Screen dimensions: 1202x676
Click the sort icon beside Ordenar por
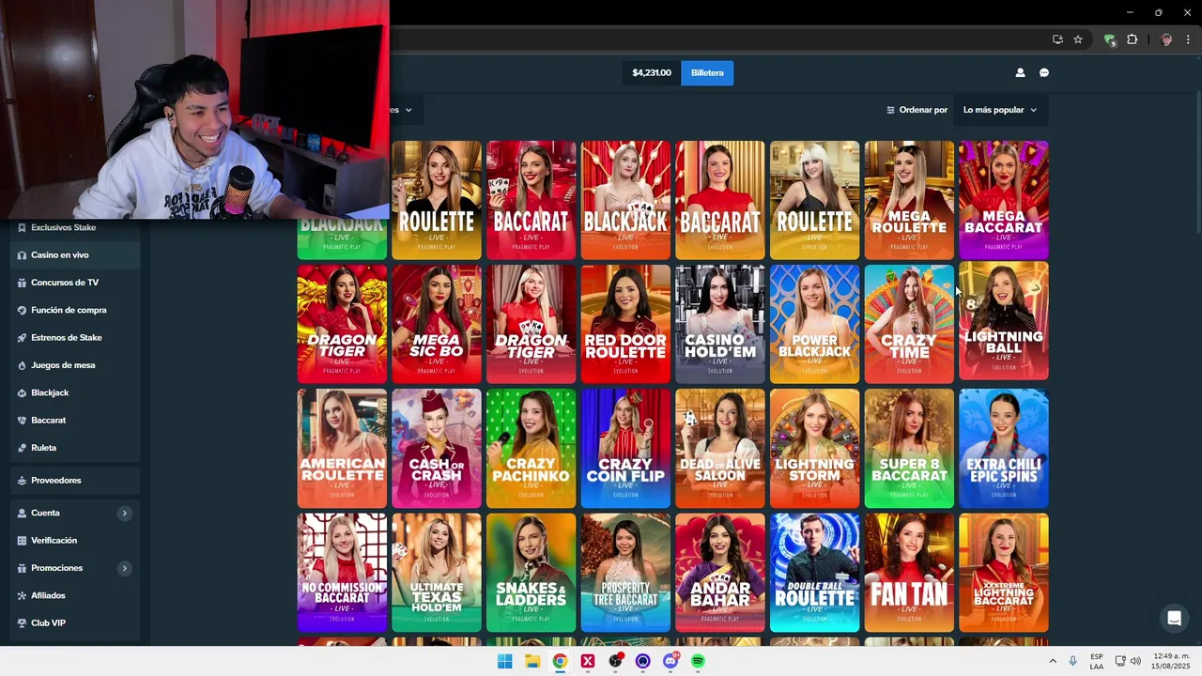[890, 110]
